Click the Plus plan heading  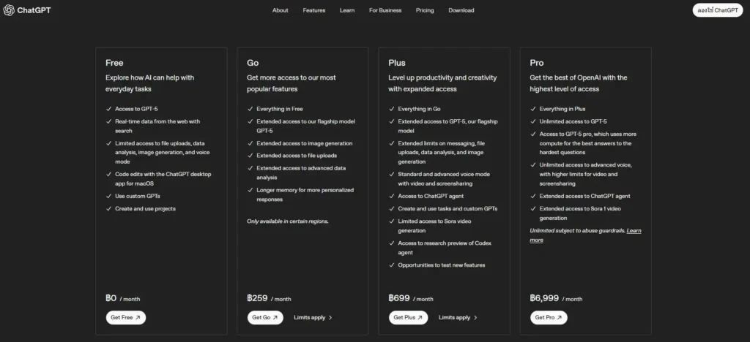pos(397,63)
